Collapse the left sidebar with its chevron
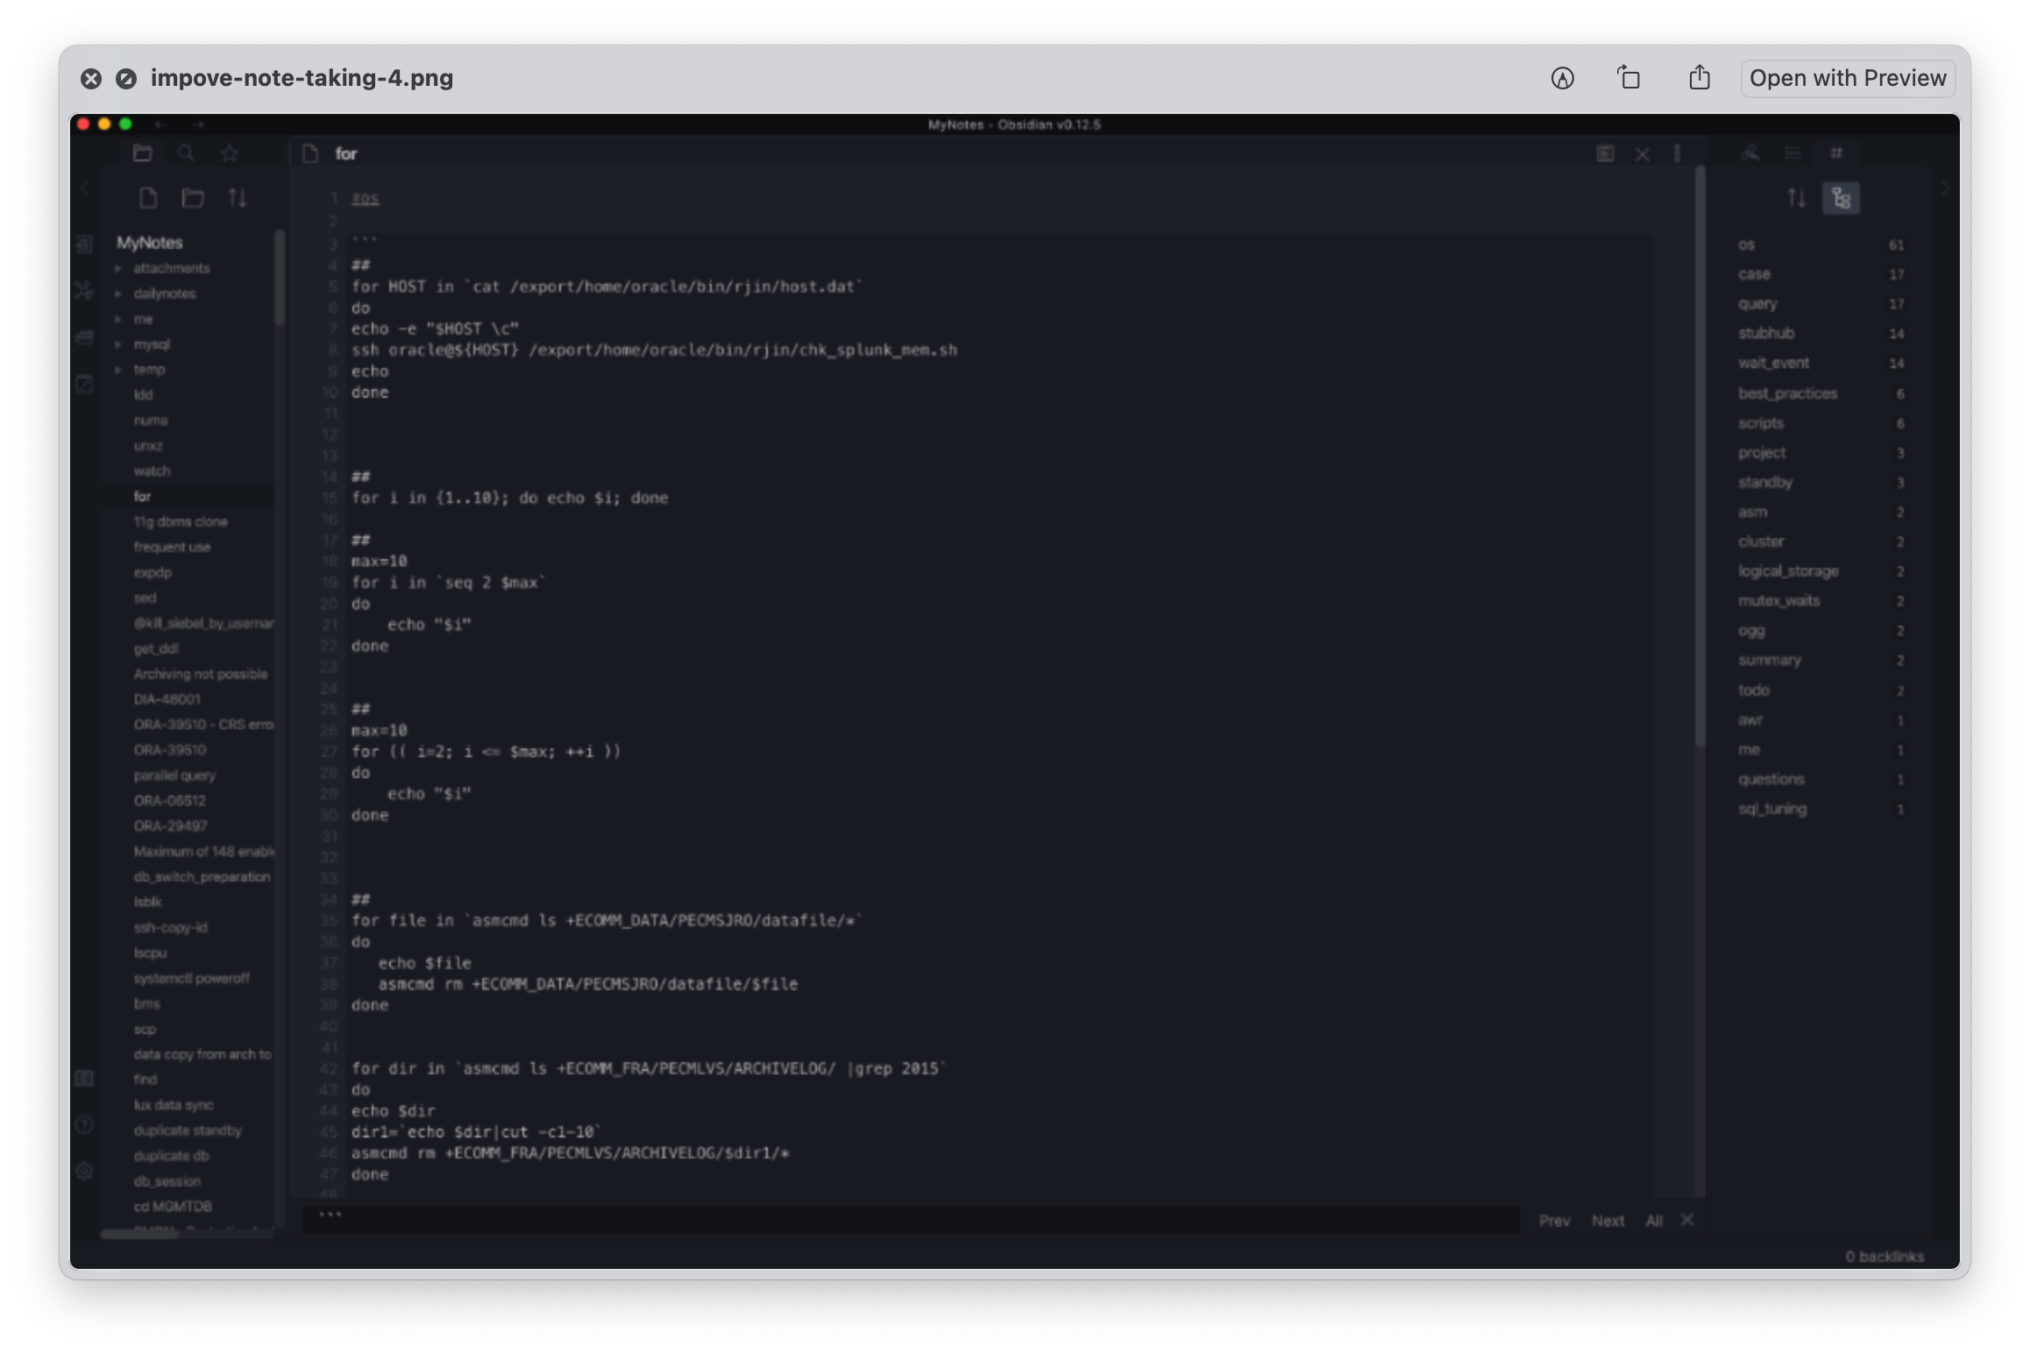Viewport: 2030px width, 1353px height. point(85,188)
